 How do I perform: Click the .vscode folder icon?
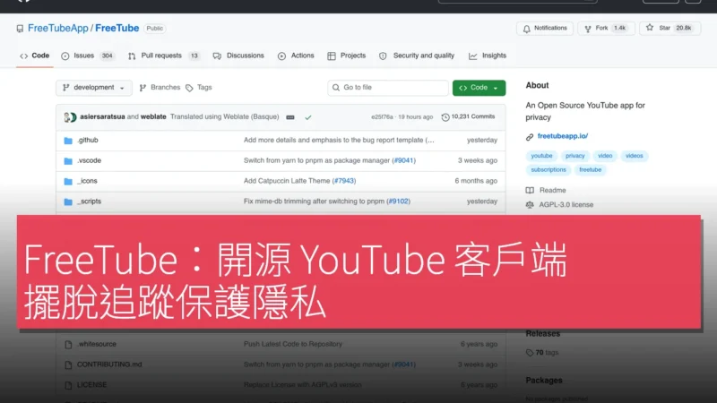pyautogui.click(x=68, y=161)
